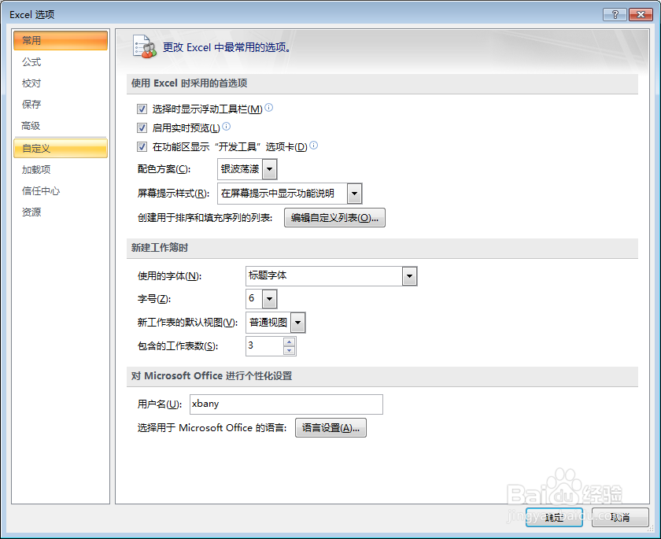This screenshot has width=661, height=539.
Task: Select the 加载项 category
Action: tap(61, 170)
